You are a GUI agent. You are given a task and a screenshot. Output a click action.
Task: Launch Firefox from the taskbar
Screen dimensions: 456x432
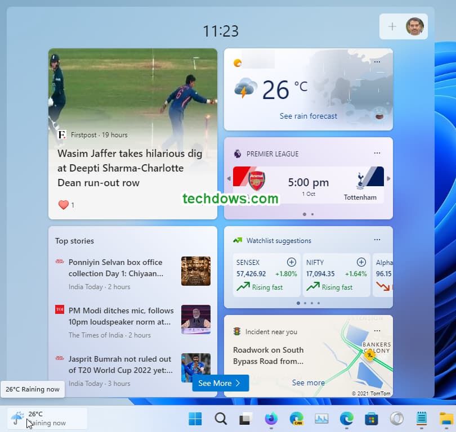coord(271,419)
